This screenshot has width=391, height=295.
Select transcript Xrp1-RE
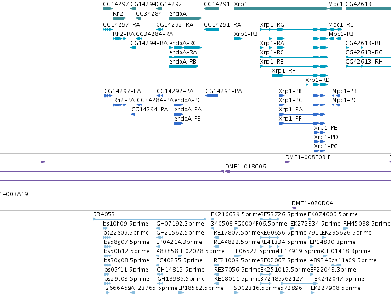[x=272, y=62]
